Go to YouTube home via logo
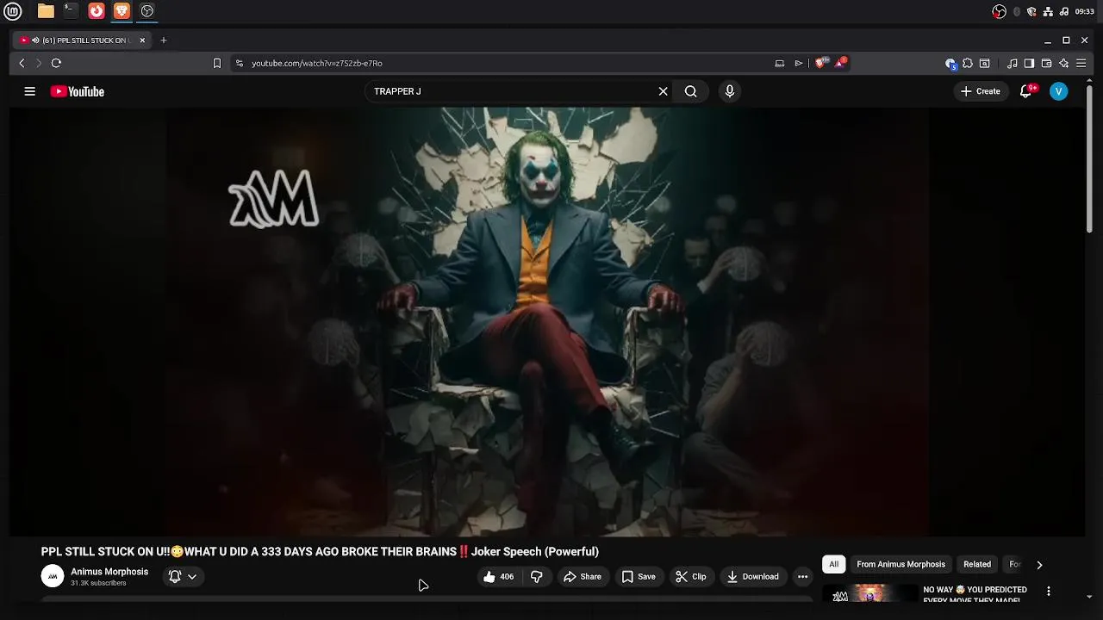Screen dimensions: 1103x620 (78, 91)
